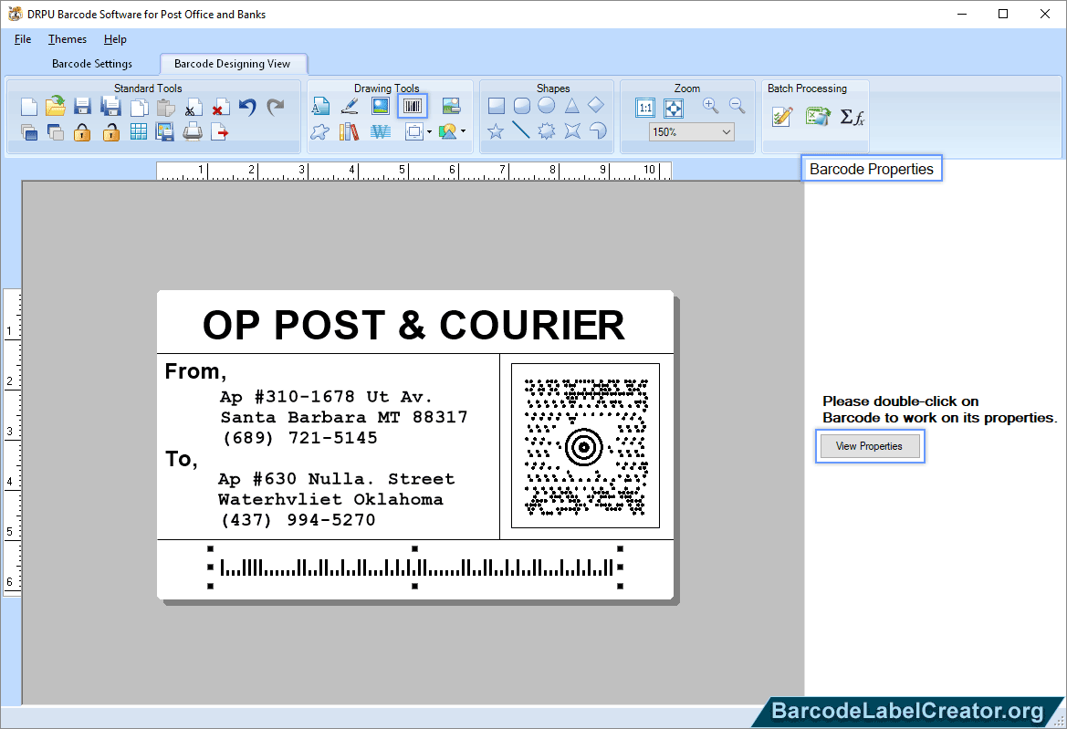
Task: Open the sigma formula series icon
Action: tap(852, 117)
